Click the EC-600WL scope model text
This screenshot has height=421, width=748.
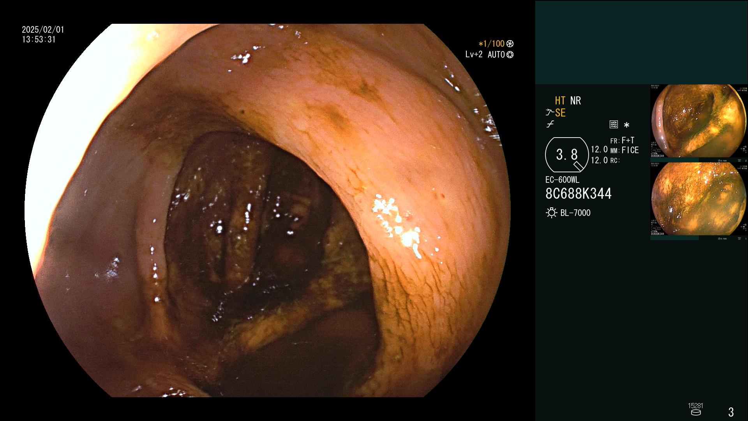562,180
